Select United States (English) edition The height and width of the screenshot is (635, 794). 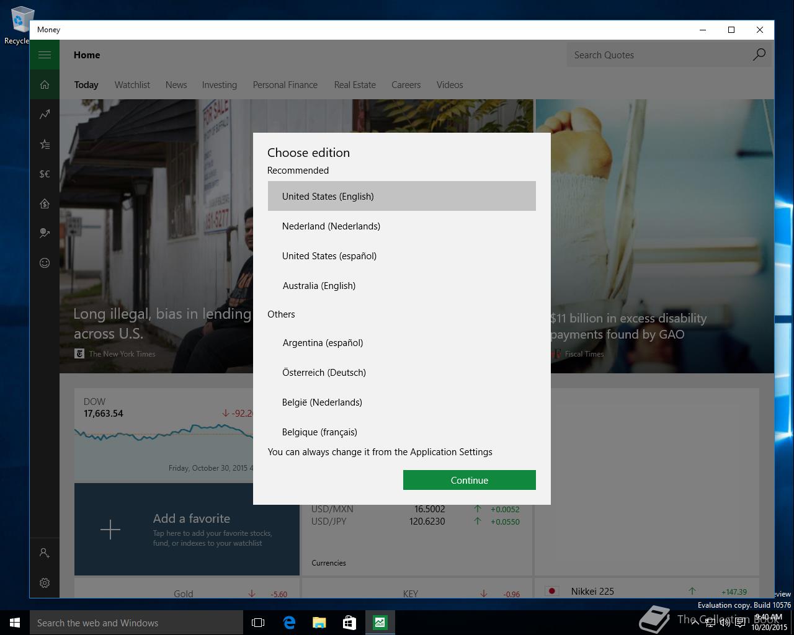point(402,196)
